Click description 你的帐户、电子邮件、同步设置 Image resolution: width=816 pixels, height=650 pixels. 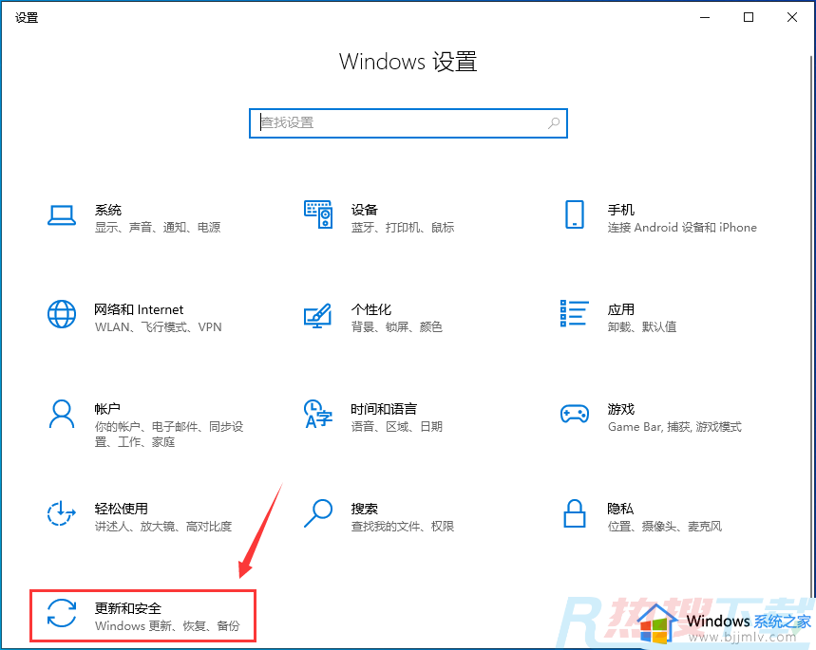click(x=169, y=435)
